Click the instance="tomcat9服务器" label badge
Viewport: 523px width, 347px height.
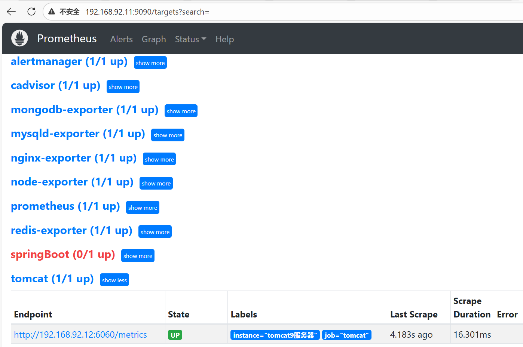(275, 335)
